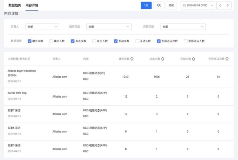Select the 30天 range button

[x=171, y=5]
